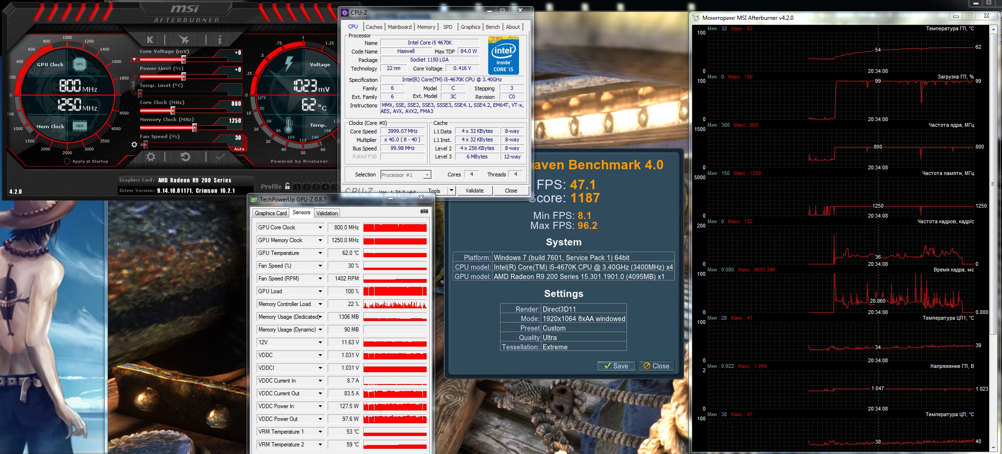Select profile slot 2 in Afterburner
Screen dimensions: 1002x454
[306, 187]
